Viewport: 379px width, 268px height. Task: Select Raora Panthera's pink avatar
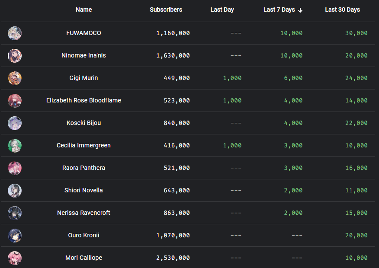15,168
